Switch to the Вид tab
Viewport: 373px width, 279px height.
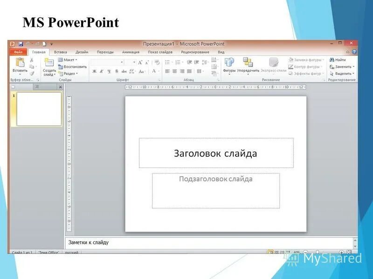[221, 52]
